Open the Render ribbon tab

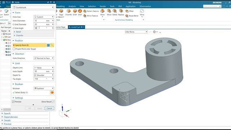point(103,6)
